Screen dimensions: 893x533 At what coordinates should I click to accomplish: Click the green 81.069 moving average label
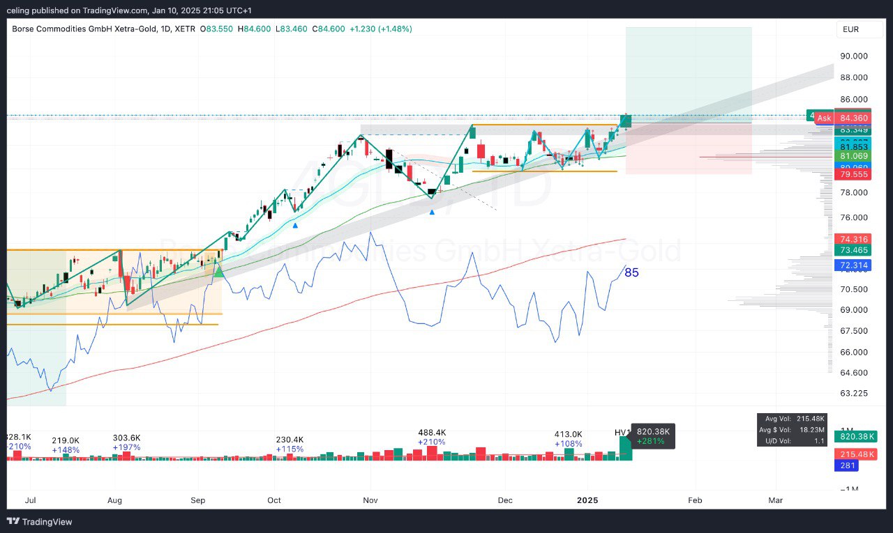(x=853, y=157)
